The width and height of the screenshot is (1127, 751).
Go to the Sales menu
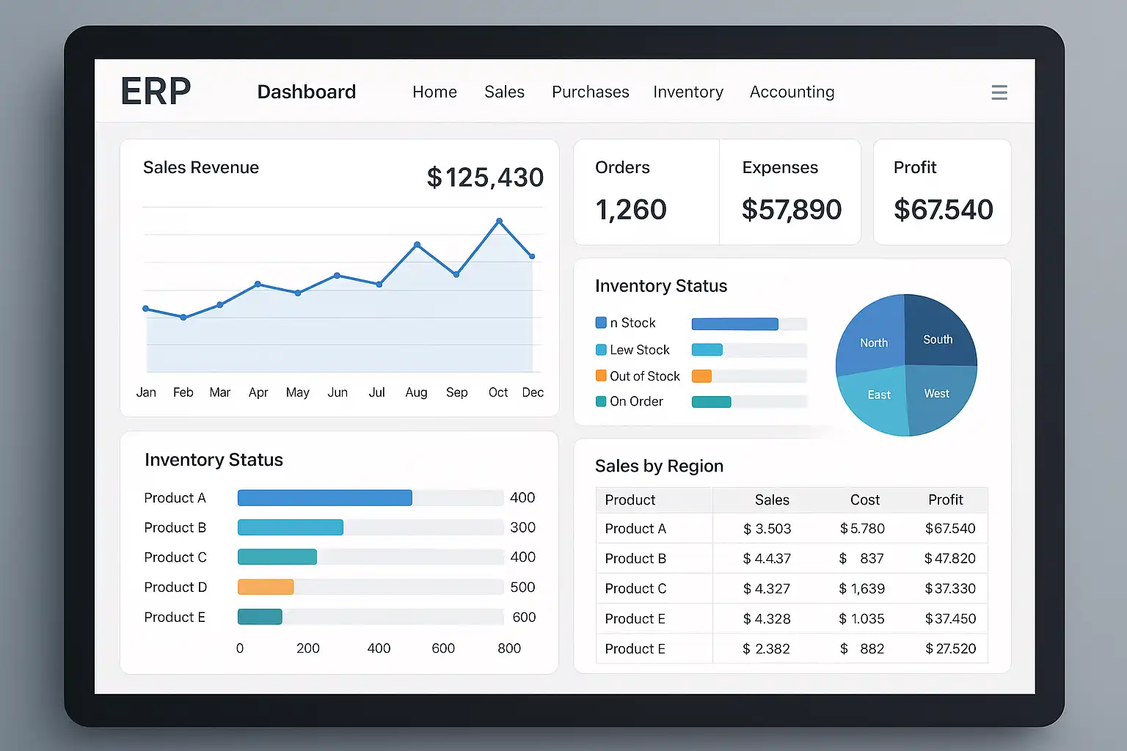pos(504,92)
